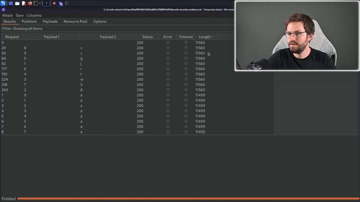The height and width of the screenshot is (202, 360).
Task: Select request number 29 in table
Action: [x=4, y=48]
